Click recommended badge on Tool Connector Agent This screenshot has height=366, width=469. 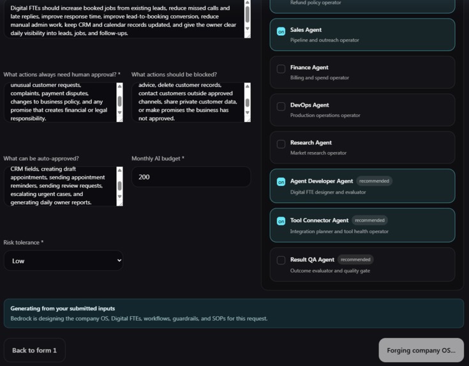pyautogui.click(x=369, y=220)
